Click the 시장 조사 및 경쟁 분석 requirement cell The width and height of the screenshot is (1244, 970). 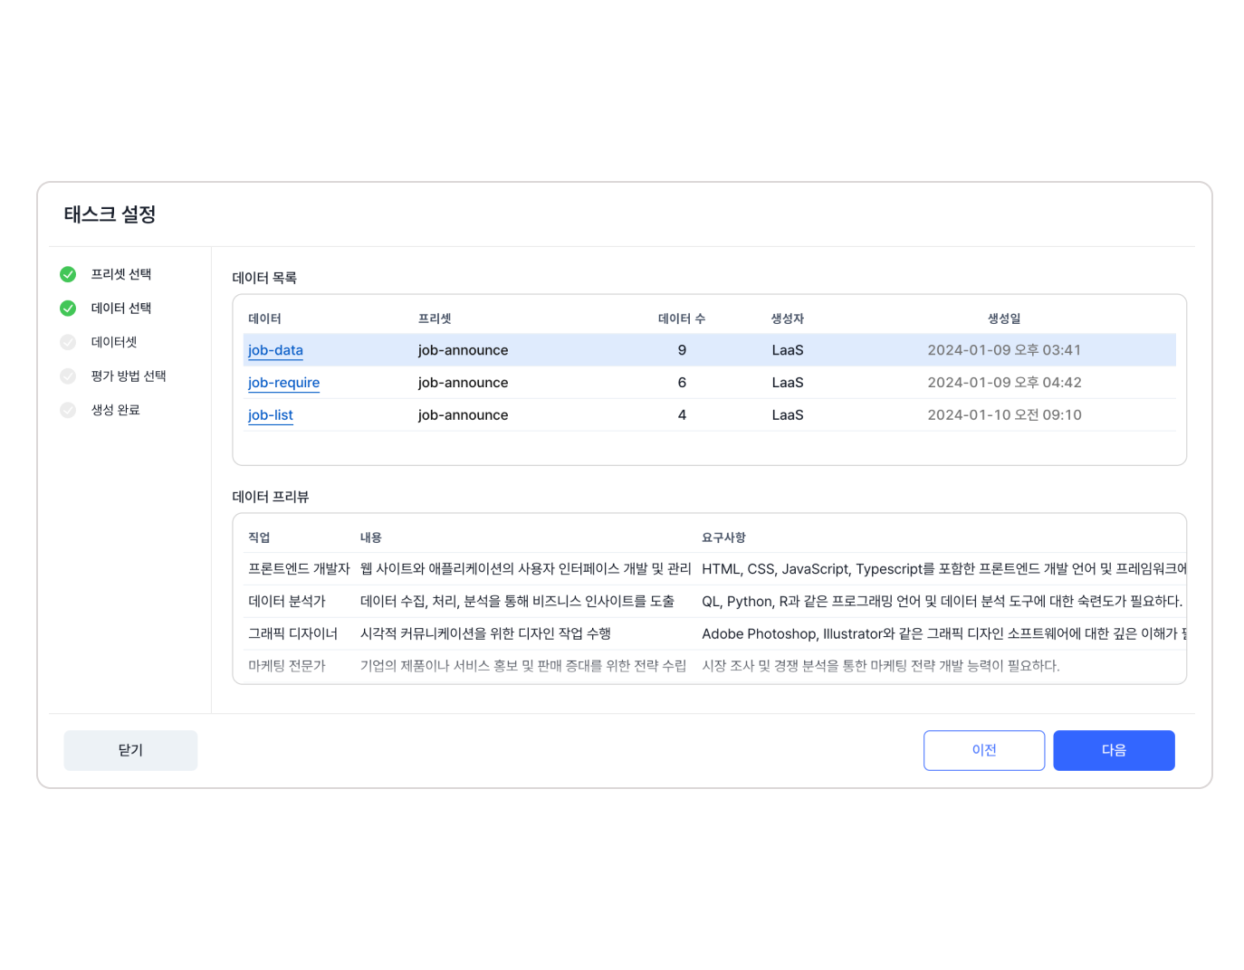[x=880, y=666]
